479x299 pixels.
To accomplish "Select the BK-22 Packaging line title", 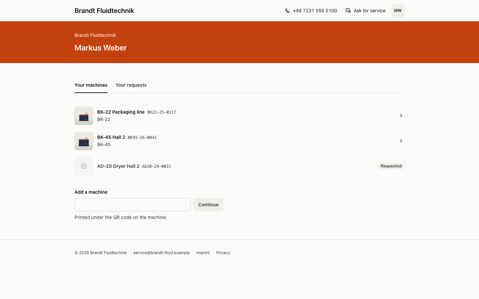I will 121,112.
